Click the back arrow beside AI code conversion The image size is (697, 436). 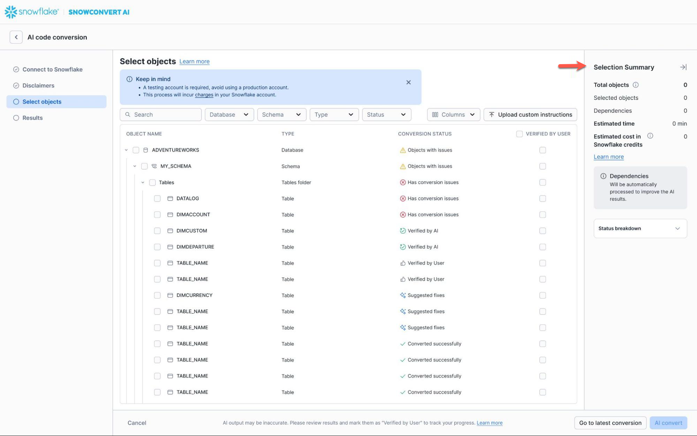pyautogui.click(x=16, y=37)
